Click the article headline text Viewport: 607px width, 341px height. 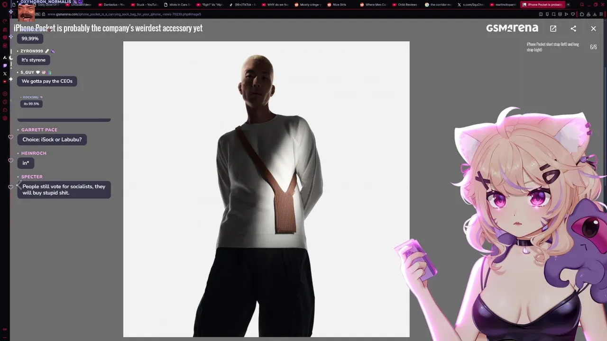pos(108,28)
